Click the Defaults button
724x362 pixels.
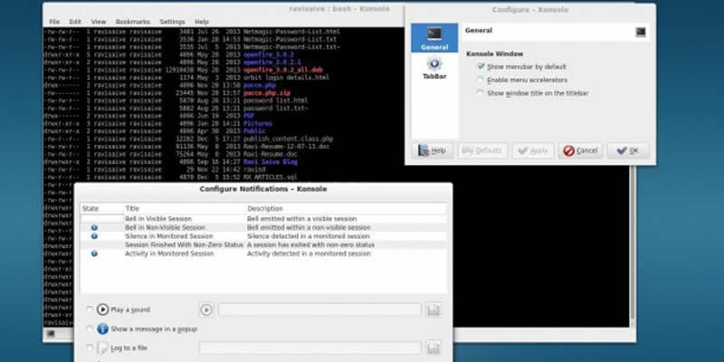pyautogui.click(x=482, y=150)
